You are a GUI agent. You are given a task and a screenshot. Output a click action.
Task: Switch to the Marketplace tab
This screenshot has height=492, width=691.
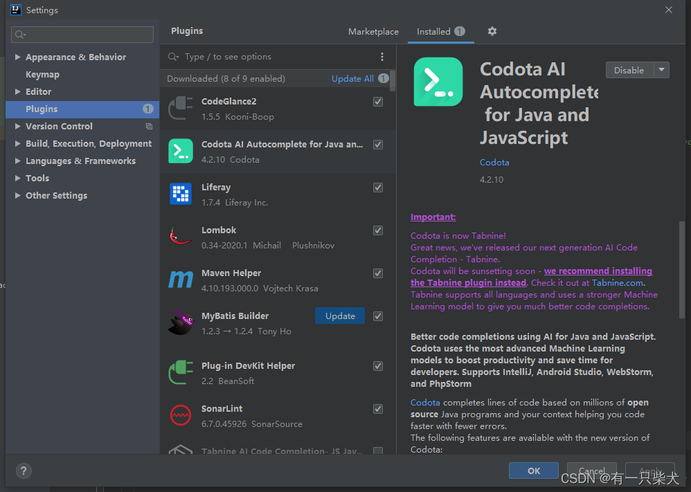point(373,32)
